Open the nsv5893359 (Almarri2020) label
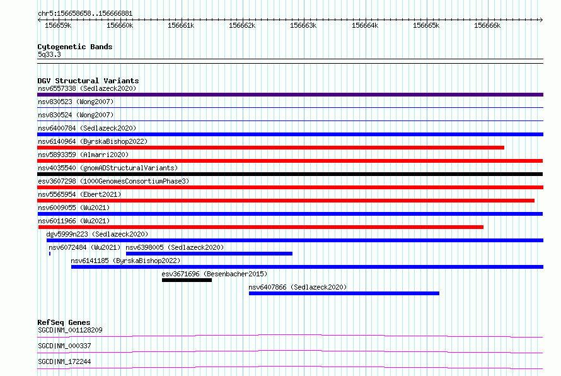 click(83, 155)
